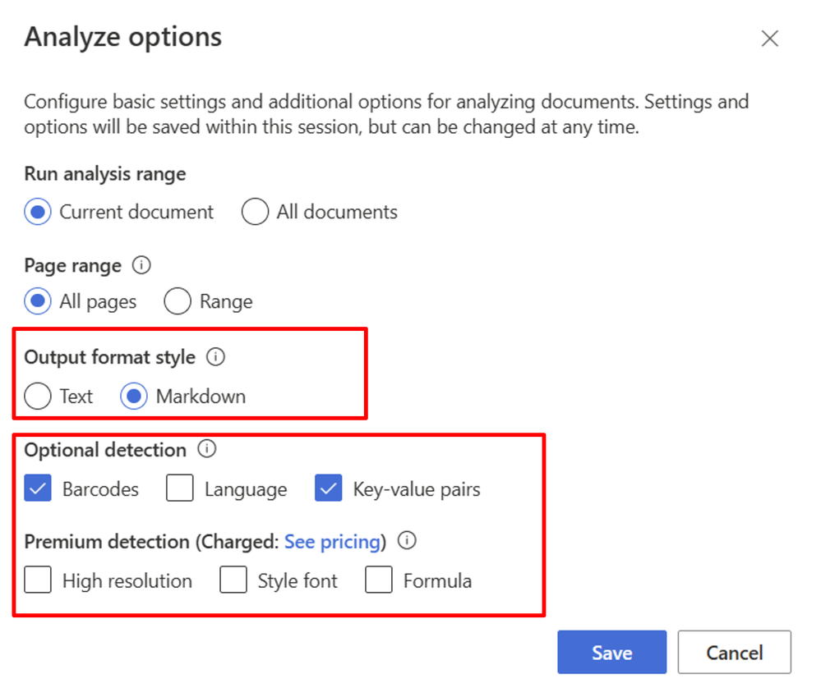
Task: Click the info icon beside Page range
Action: 142,266
